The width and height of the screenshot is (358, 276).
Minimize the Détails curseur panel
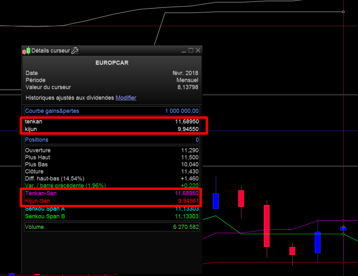pyautogui.click(x=184, y=51)
